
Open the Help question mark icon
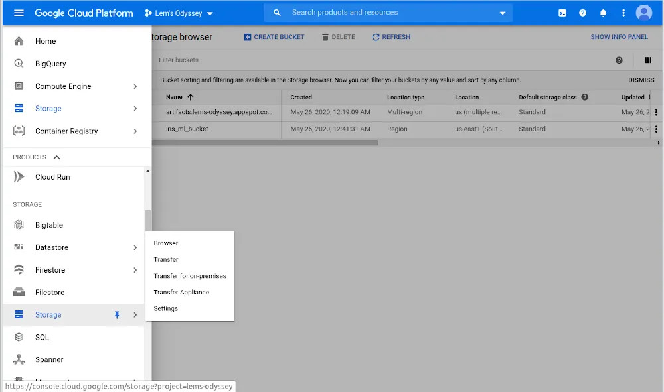pos(583,13)
